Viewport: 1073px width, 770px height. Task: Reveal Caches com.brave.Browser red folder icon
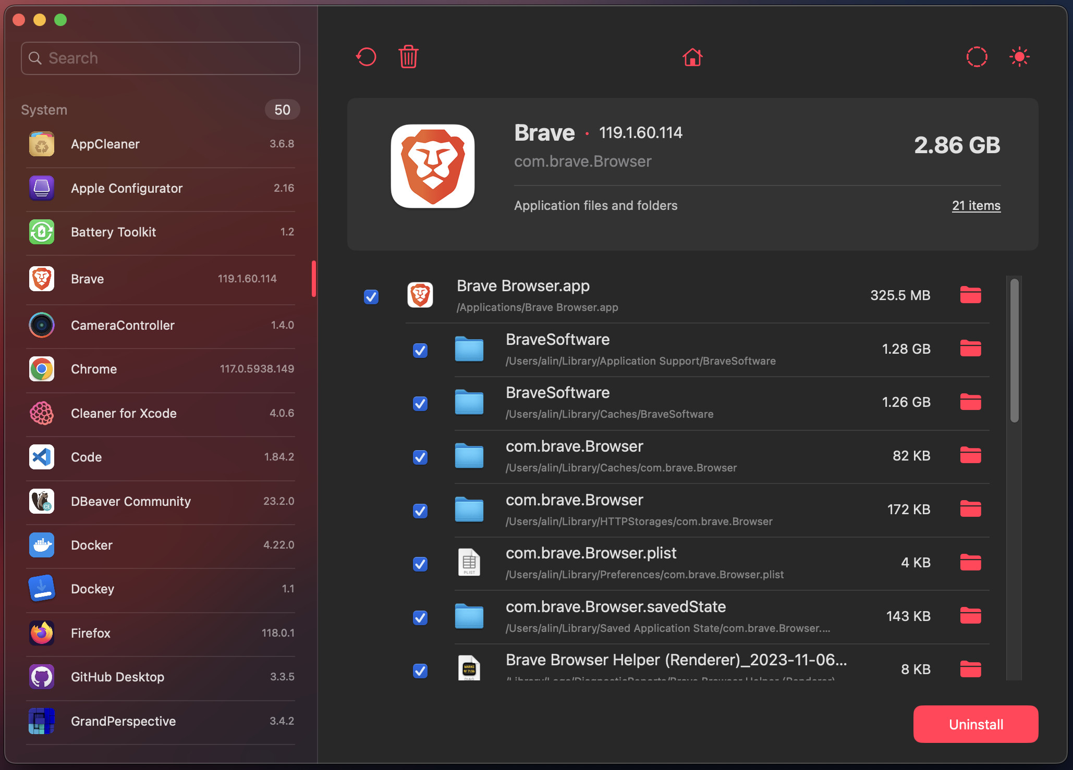pyautogui.click(x=970, y=455)
